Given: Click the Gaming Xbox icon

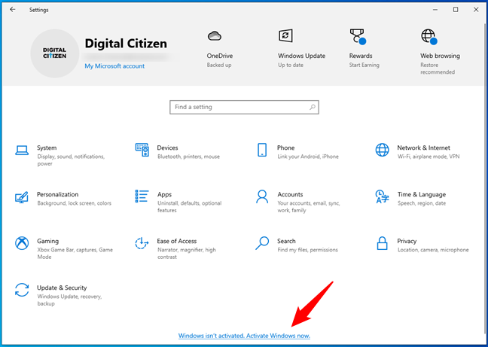Looking at the screenshot, I should pyautogui.click(x=22, y=243).
